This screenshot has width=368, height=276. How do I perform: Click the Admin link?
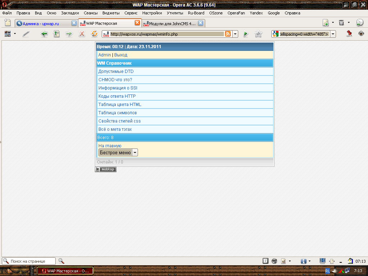(105, 55)
